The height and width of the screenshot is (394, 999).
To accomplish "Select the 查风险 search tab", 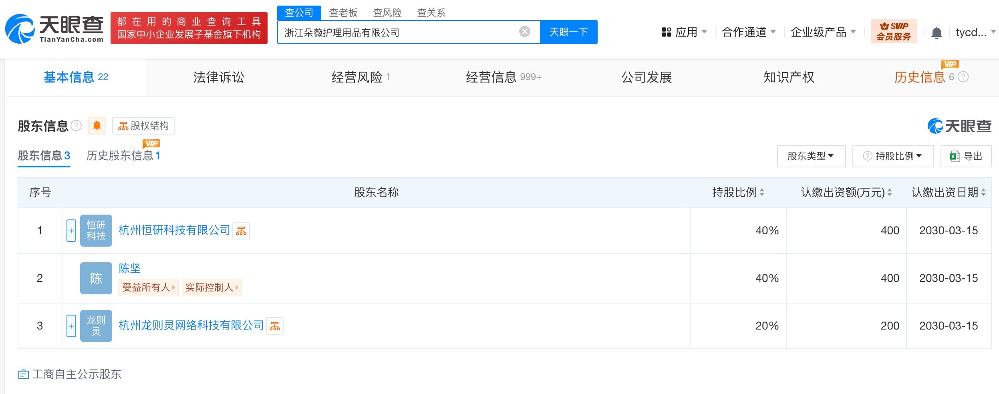I will (x=387, y=13).
